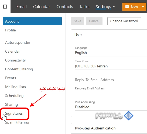Click the Cancel button
Screen dimensions: 147x134
point(94,21)
